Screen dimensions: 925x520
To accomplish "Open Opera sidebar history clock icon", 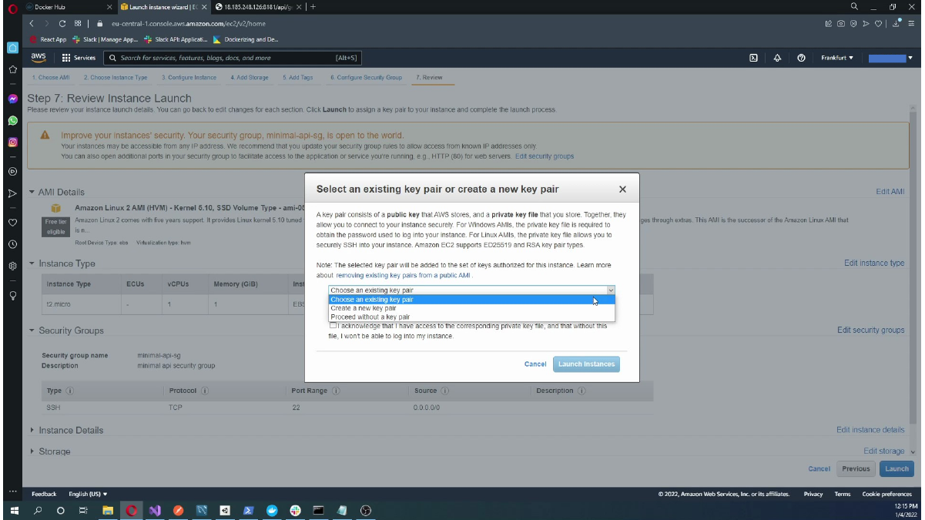I will point(13,244).
